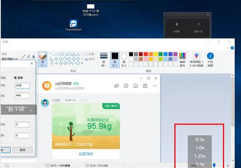The width and height of the screenshot is (241, 168).
Task: Click the canvas vertical scrollbar up arrow
Action: (x=233, y=76)
